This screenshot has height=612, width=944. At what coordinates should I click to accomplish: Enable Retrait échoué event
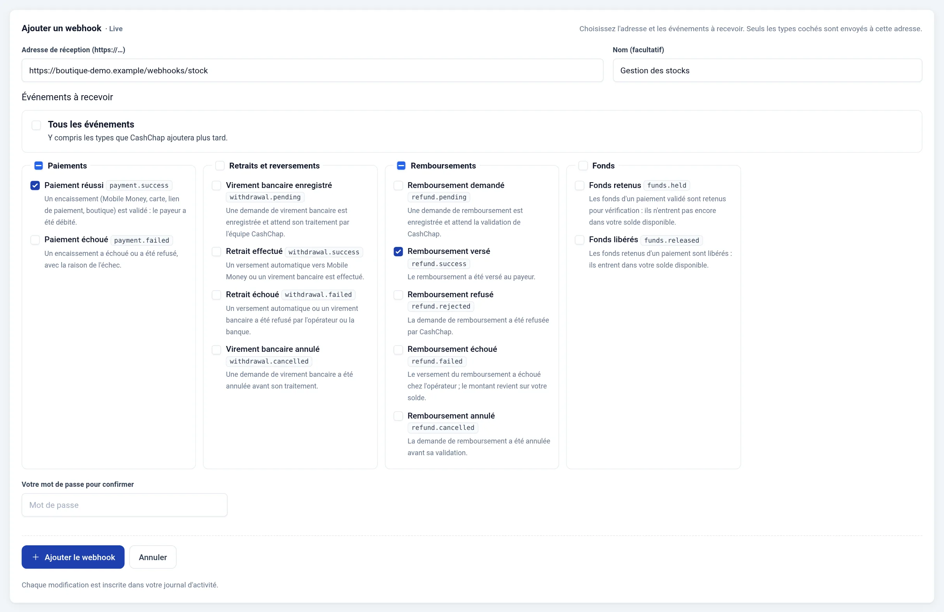[216, 295]
